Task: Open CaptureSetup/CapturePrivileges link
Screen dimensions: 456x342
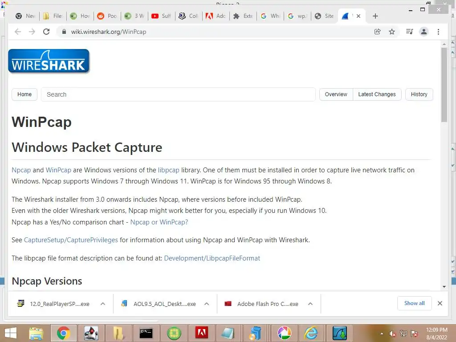Action: pyautogui.click(x=71, y=240)
